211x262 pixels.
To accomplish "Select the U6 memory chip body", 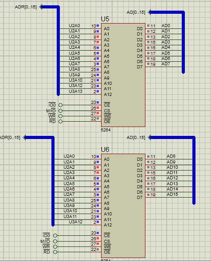I will coord(123,206).
